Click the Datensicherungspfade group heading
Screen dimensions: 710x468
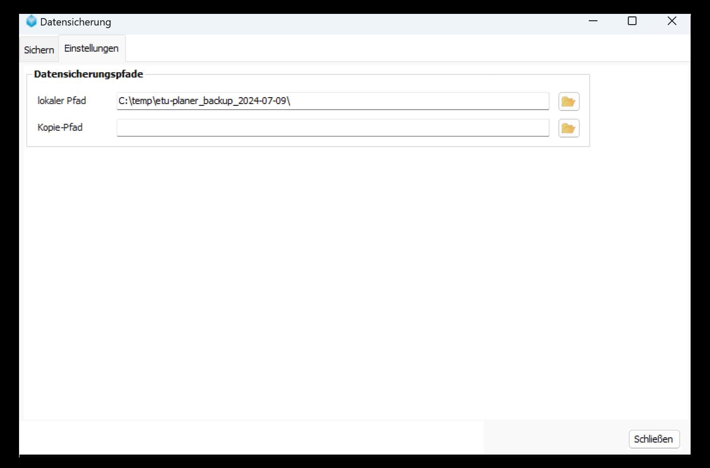click(x=88, y=74)
